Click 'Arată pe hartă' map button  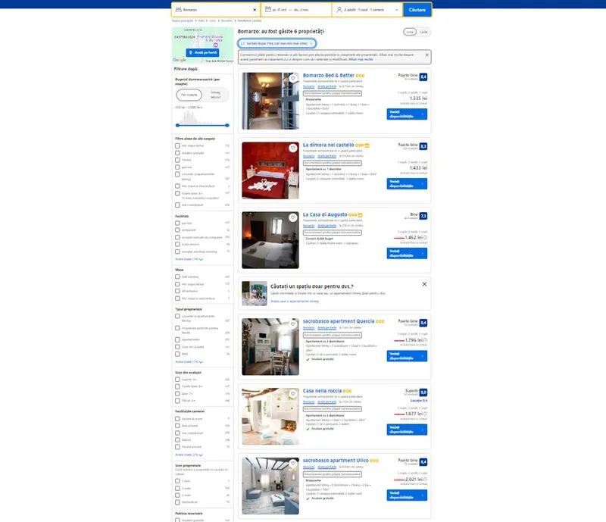202,52
